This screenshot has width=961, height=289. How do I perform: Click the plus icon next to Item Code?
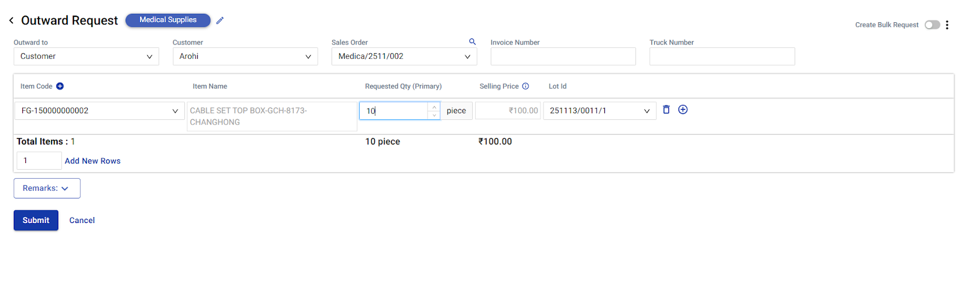[x=60, y=86]
